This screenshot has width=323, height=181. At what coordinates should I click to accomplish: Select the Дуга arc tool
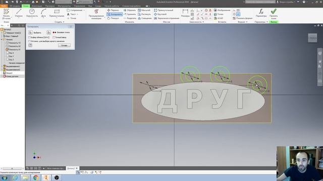point(43,13)
